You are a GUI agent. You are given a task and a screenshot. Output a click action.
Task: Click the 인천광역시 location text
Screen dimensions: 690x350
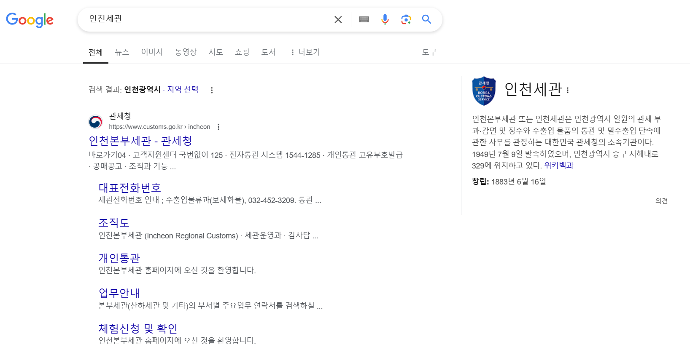[143, 89]
